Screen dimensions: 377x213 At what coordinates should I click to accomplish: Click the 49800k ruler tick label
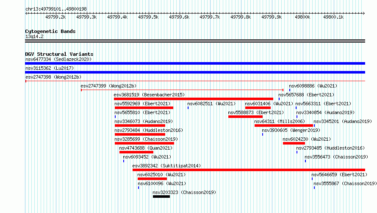point(302,17)
